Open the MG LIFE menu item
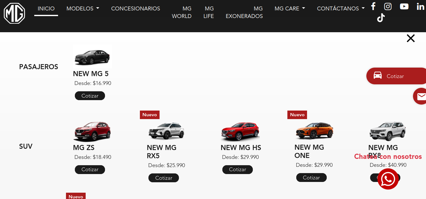Image resolution: width=426 pixels, height=199 pixels. point(209,12)
